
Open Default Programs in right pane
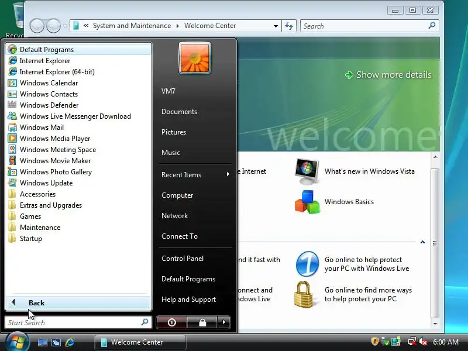tap(188, 279)
